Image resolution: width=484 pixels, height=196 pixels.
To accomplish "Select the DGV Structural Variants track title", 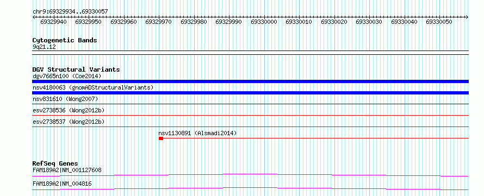I will click(76, 69).
